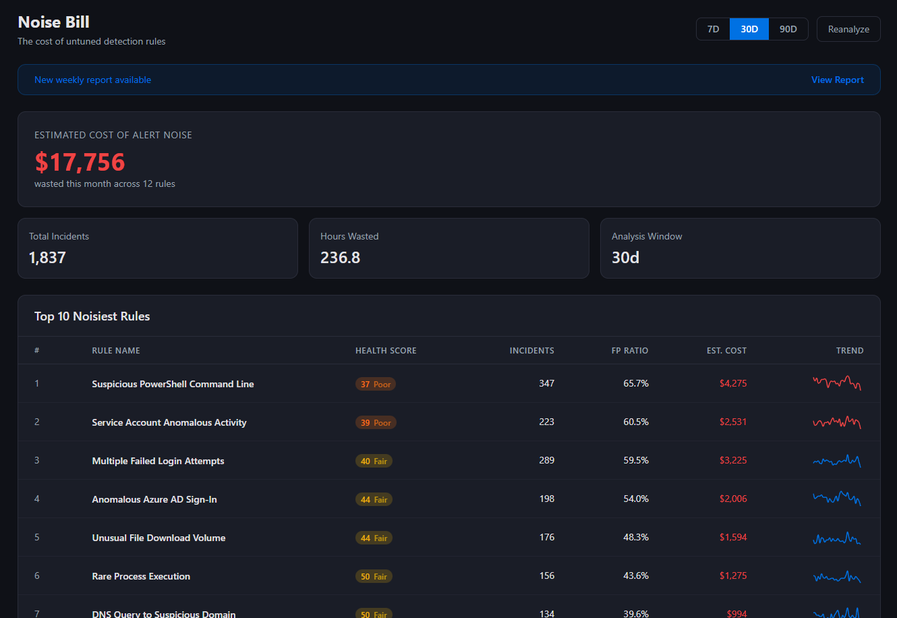Click the Reanalyze button
The height and width of the screenshot is (618, 897).
click(848, 29)
